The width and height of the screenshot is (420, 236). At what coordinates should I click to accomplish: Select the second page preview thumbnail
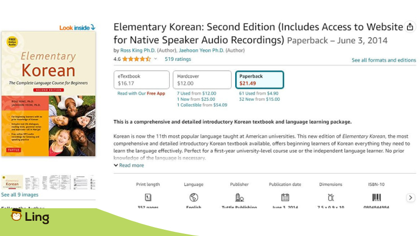[32, 182]
